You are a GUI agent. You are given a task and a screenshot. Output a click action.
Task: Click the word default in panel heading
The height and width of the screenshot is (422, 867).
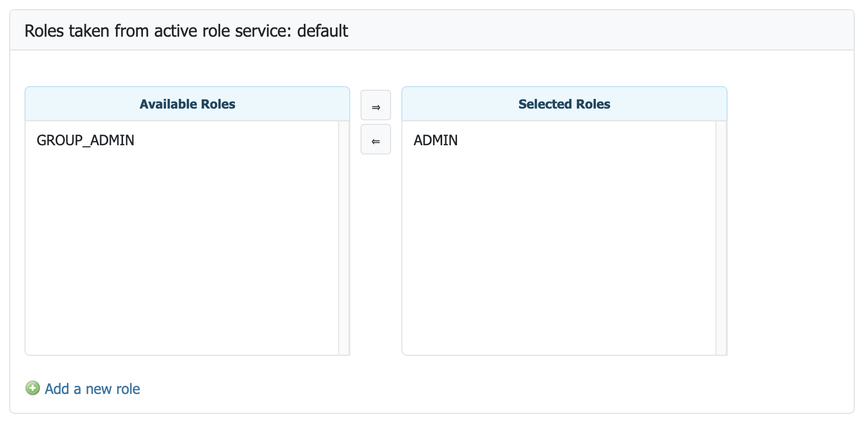pyautogui.click(x=323, y=31)
